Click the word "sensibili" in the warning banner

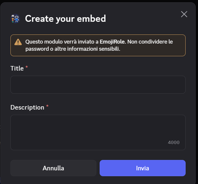point(111,49)
